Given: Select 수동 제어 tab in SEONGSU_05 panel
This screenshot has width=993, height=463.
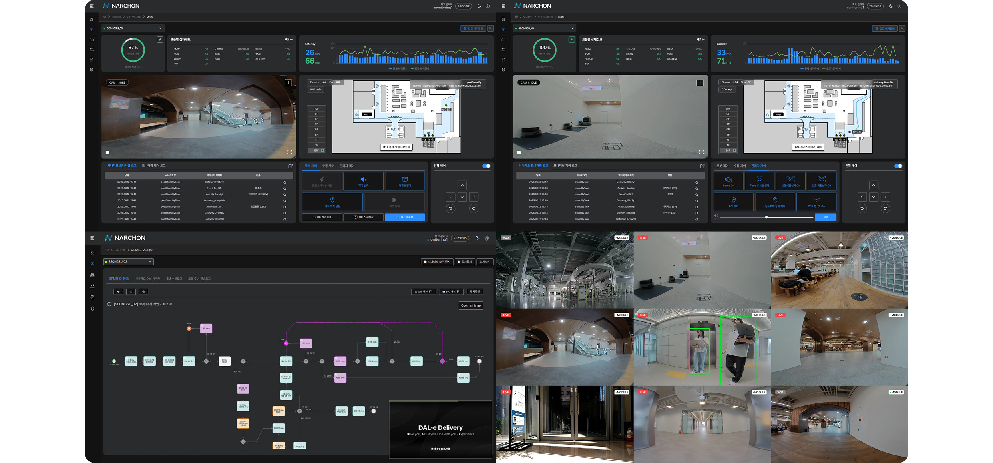Looking at the screenshot, I should pyautogui.click(x=328, y=166).
